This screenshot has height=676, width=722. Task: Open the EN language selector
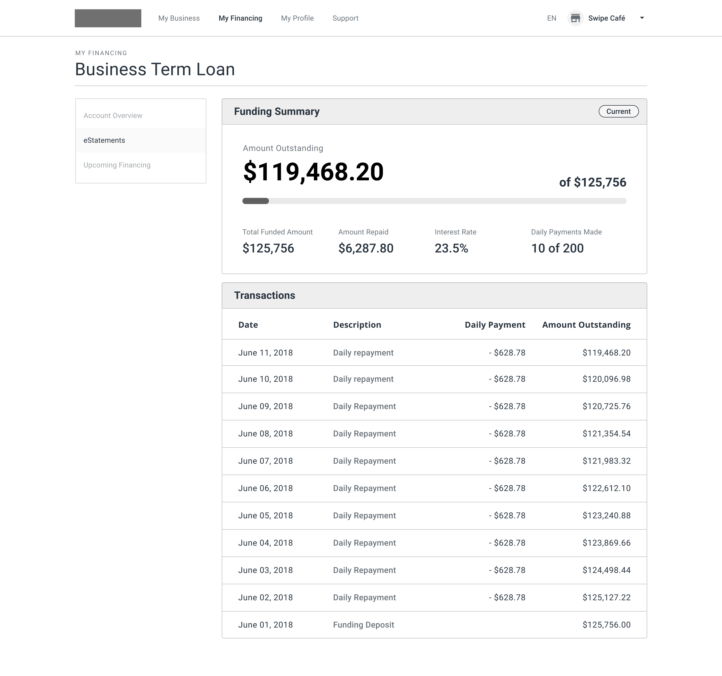(x=551, y=18)
